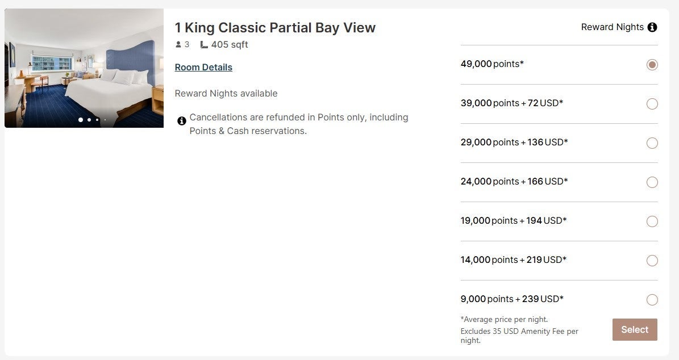The height and width of the screenshot is (360, 679).
Task: Click the 1 King Classic Partial Bay View title
Action: pos(275,27)
